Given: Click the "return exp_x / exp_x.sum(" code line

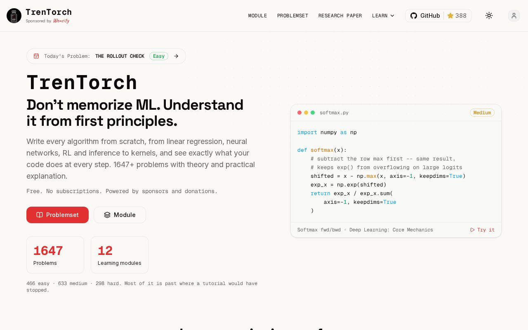Looking at the screenshot, I should tap(352, 193).
